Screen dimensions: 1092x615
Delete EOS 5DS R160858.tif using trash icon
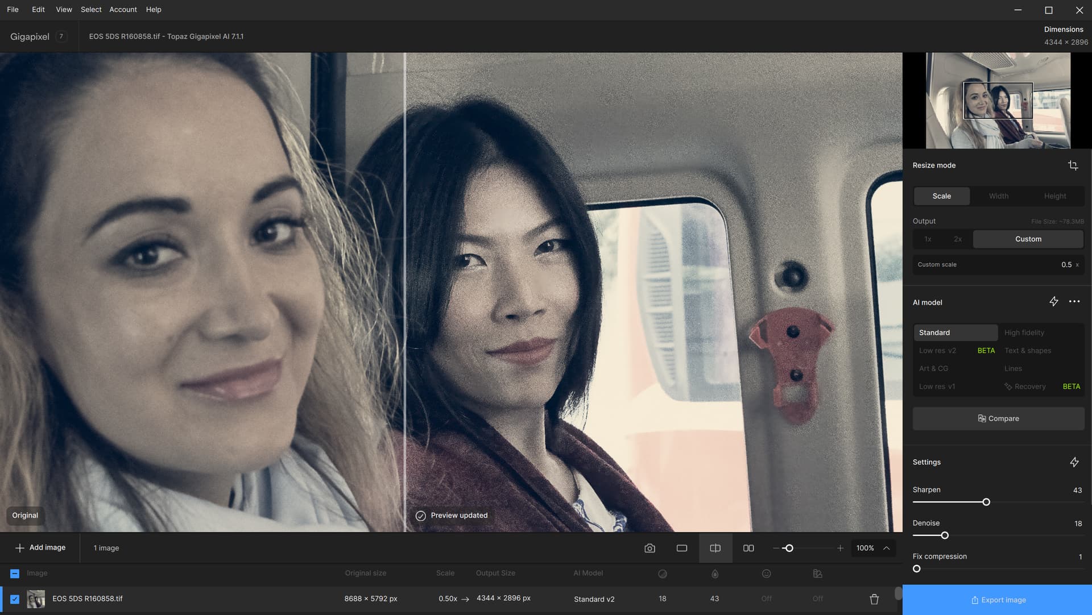(x=874, y=599)
